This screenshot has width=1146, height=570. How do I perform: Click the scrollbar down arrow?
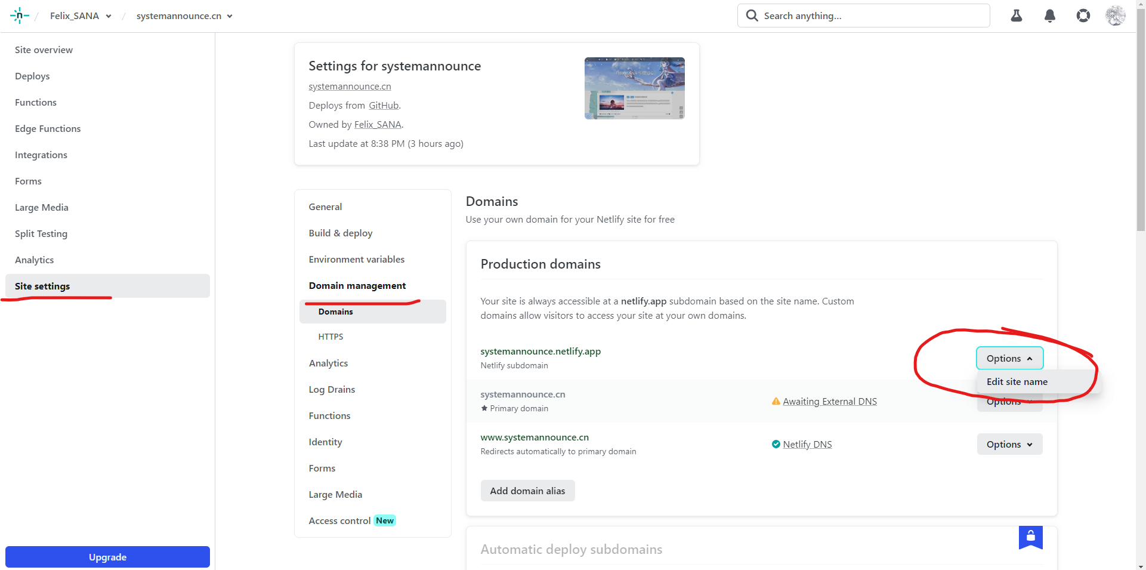pos(1141,566)
